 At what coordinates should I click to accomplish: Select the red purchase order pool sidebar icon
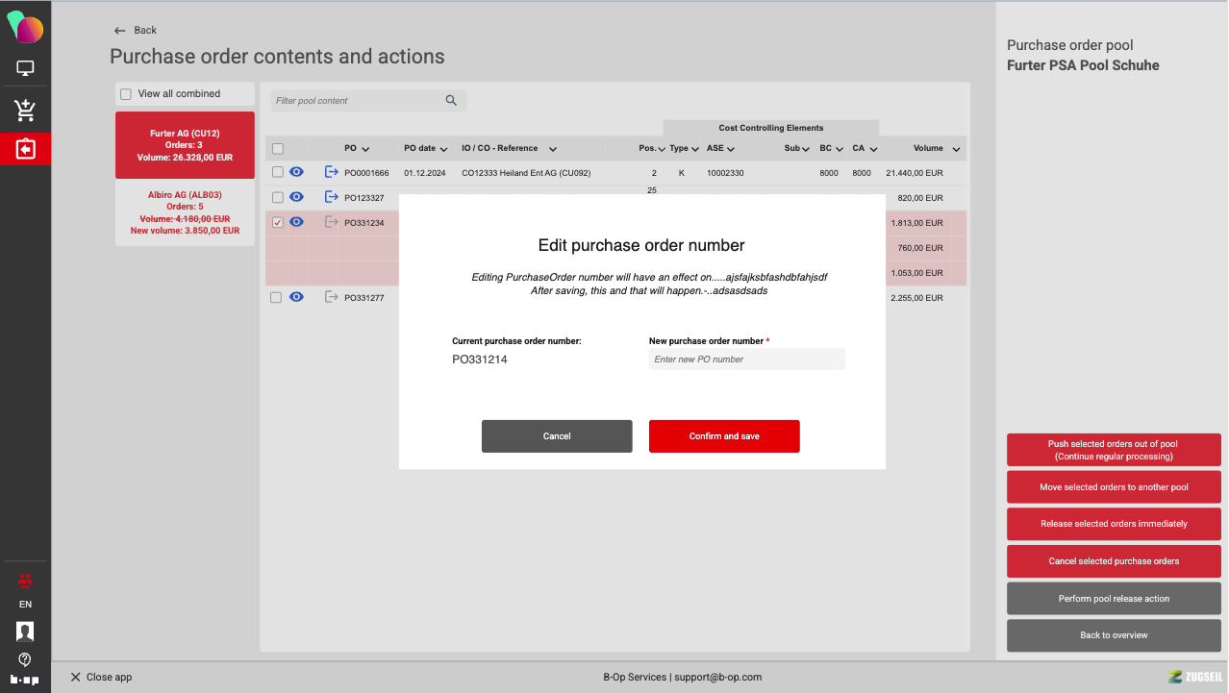(x=25, y=149)
